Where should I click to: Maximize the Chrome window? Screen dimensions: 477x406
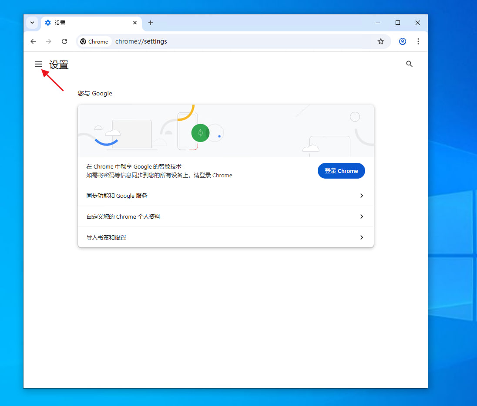[x=398, y=23]
